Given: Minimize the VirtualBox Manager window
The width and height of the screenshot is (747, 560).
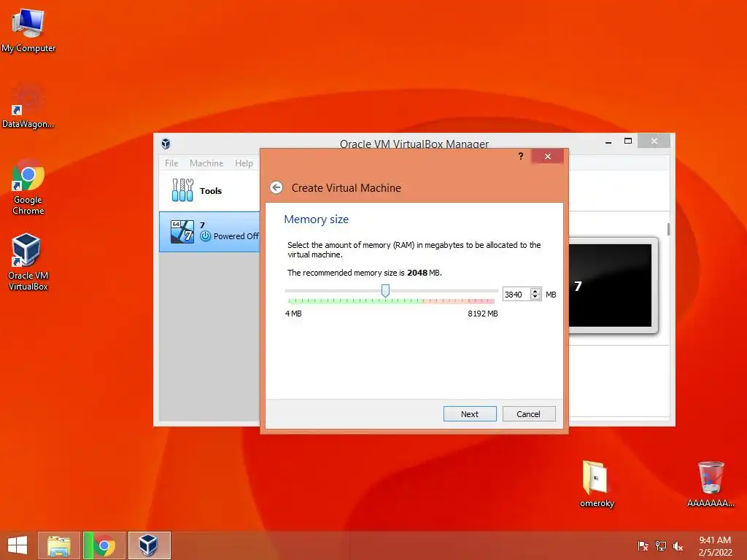Looking at the screenshot, I should [x=608, y=142].
